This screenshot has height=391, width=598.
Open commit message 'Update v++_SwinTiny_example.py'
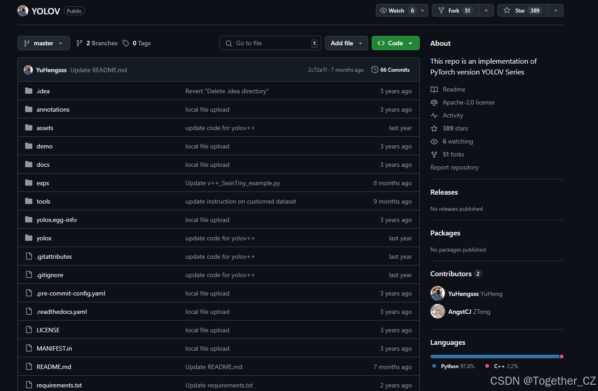[x=233, y=183]
